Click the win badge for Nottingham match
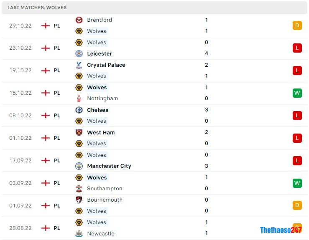The height and width of the screenshot is (240, 309). click(x=297, y=93)
